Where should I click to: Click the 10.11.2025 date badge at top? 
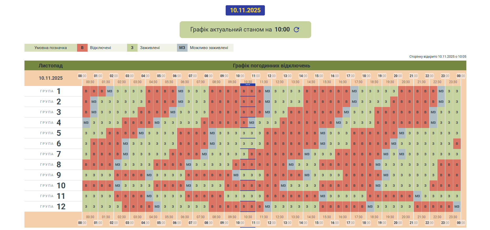(x=245, y=10)
